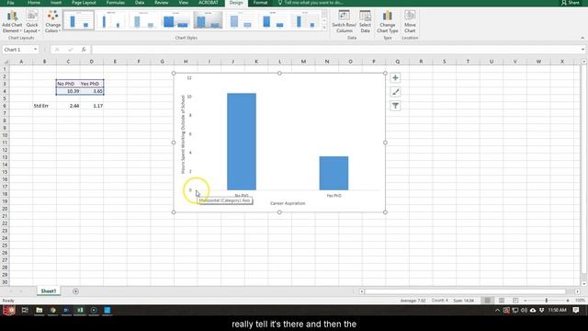Click the Task View taskbar icon
The width and height of the screenshot is (588, 331).
click(x=25, y=311)
